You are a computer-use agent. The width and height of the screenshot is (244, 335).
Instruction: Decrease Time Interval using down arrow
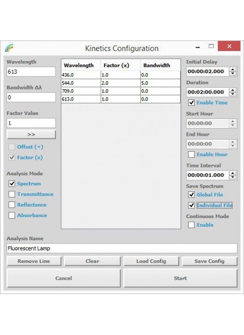pyautogui.click(x=232, y=177)
